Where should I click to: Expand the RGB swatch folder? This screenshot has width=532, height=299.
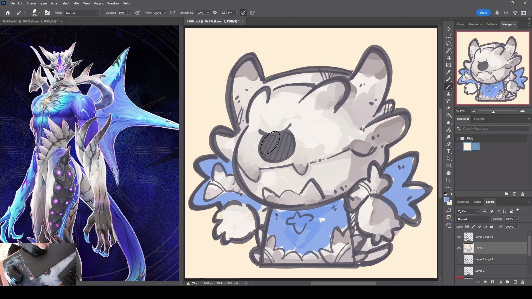(458, 138)
